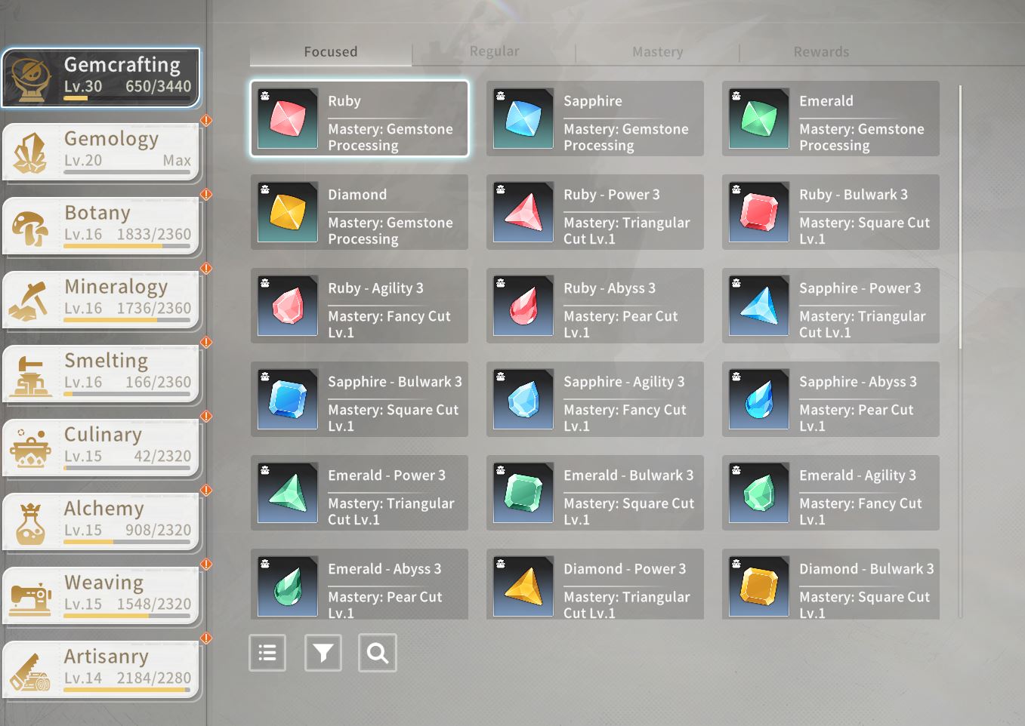Click the Ruby - Power 3 triangular gem icon

pos(523,212)
